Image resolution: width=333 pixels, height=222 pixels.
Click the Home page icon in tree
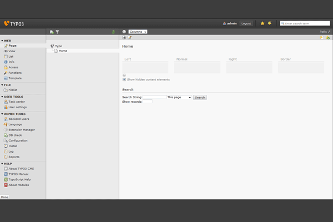tap(56, 51)
